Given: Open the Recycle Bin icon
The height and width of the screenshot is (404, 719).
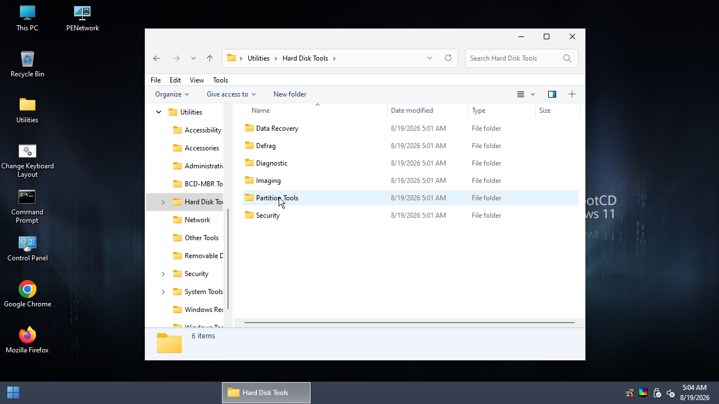Looking at the screenshot, I should tap(27, 65).
